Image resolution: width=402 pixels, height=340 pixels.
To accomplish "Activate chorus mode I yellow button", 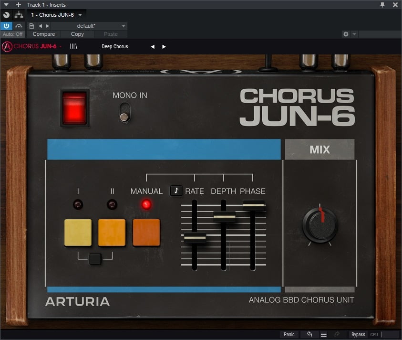I will click(x=78, y=233).
